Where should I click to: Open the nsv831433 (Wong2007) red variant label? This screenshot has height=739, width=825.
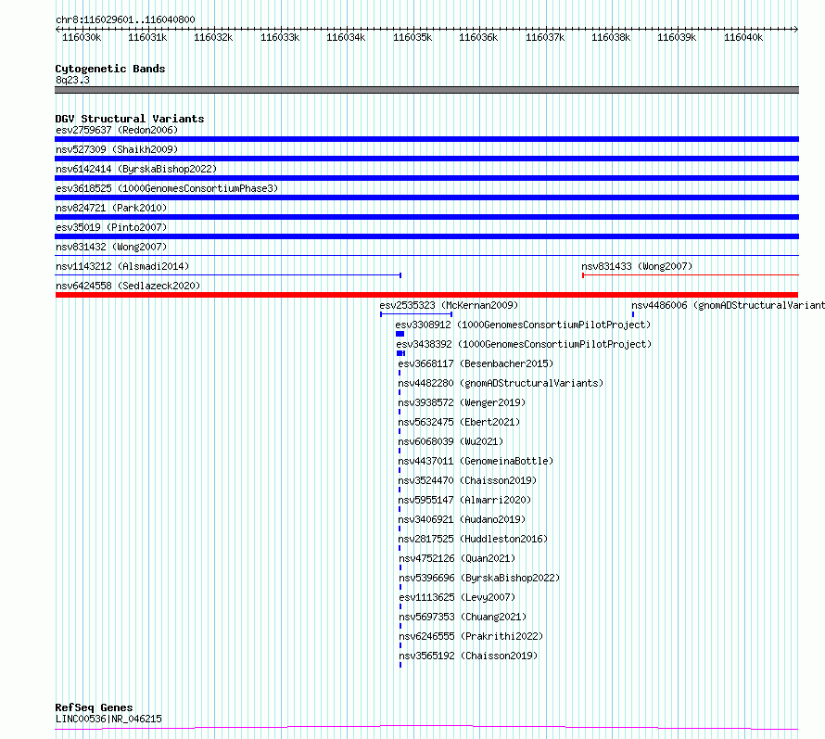coord(637,266)
